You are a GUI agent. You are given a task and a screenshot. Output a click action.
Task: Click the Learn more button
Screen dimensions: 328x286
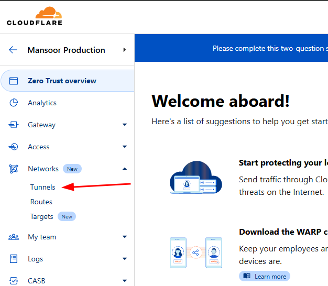coord(265,276)
